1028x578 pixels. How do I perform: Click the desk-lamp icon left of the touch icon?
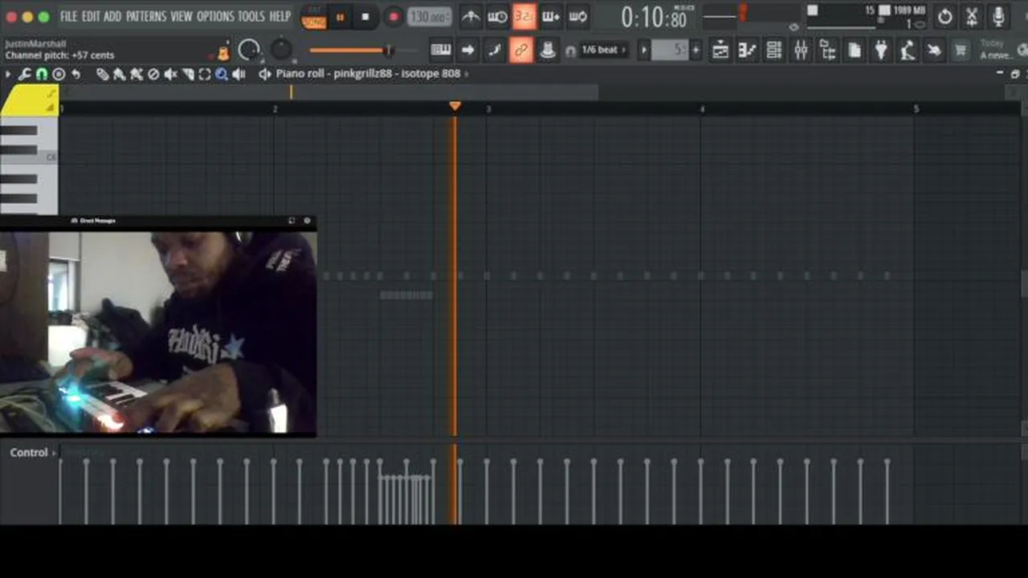tap(908, 51)
